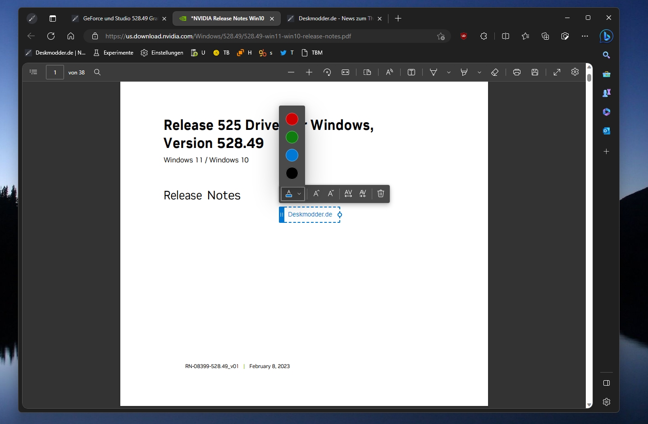Open Collections panel
The height and width of the screenshot is (424, 648).
(545, 36)
